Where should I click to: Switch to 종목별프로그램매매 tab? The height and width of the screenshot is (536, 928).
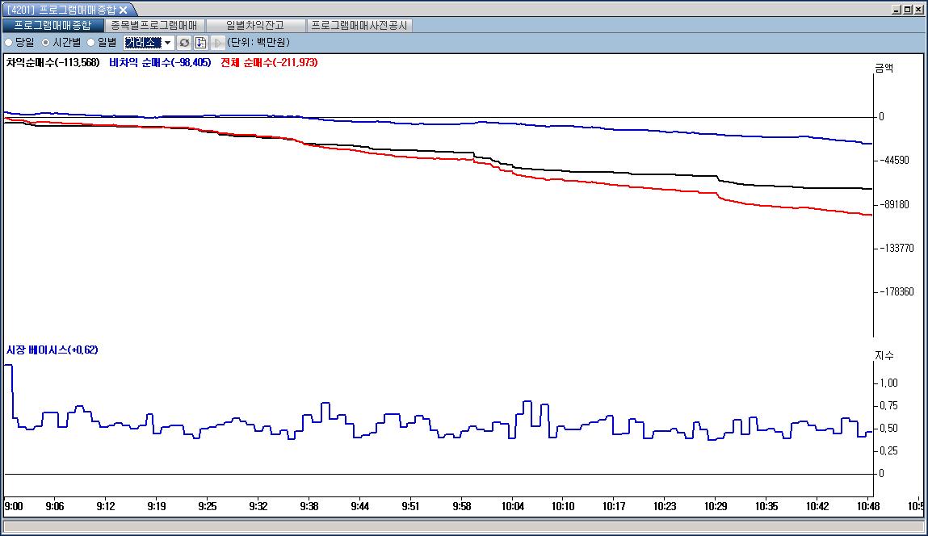coord(153,25)
